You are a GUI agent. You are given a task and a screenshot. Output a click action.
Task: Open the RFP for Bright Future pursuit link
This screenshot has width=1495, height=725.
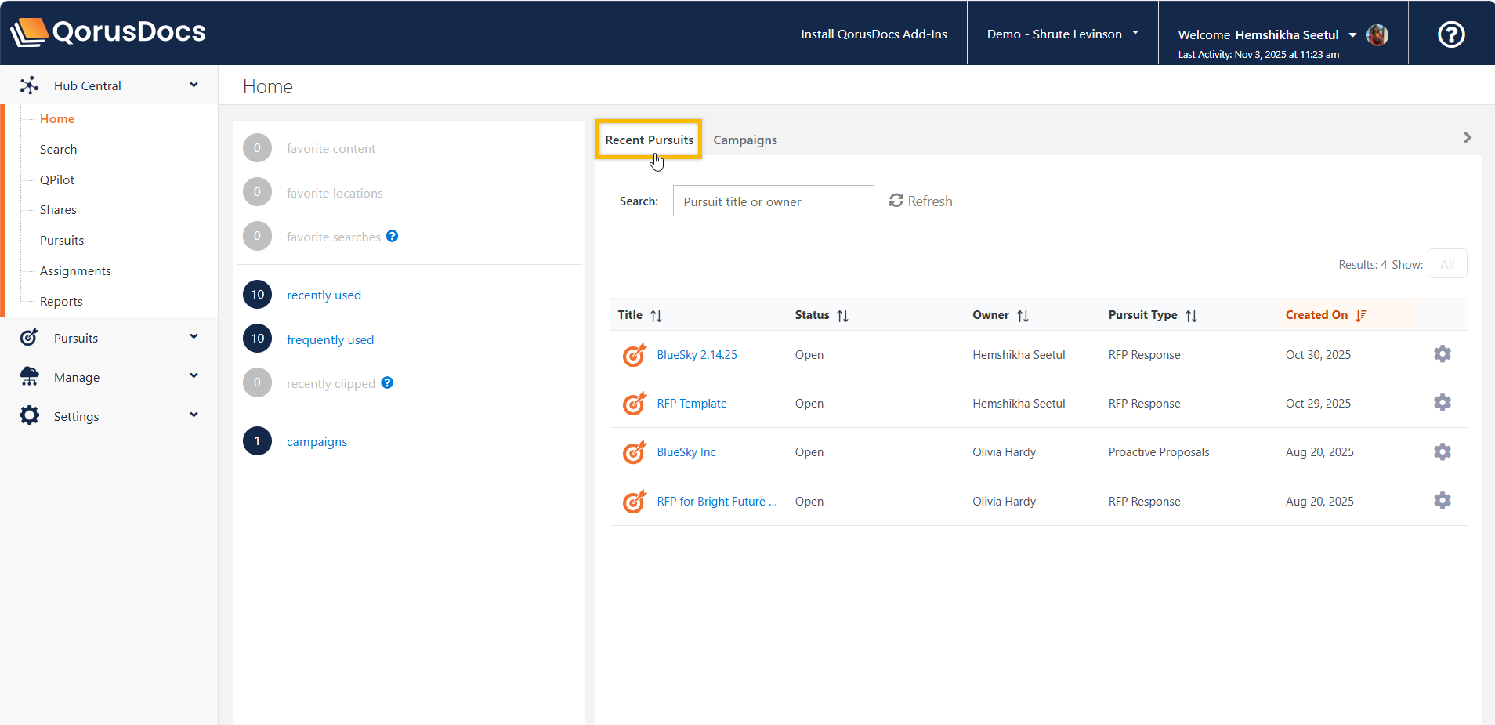(x=716, y=502)
